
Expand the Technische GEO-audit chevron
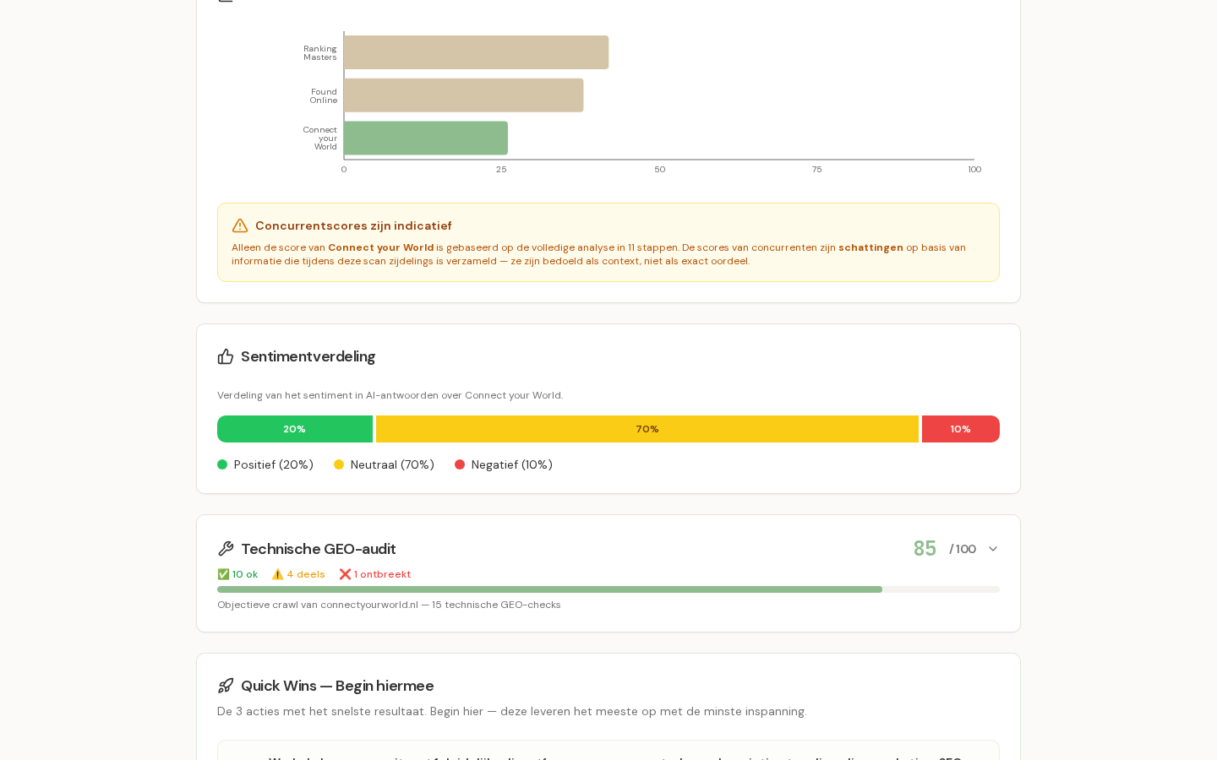(x=993, y=549)
